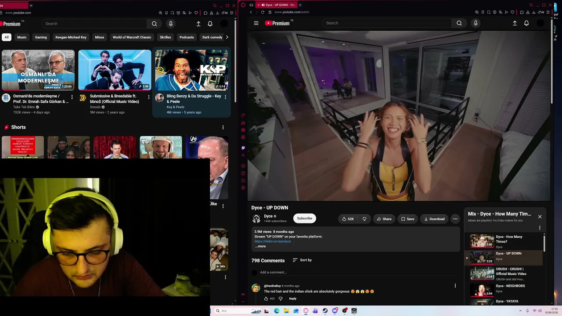This screenshot has height=316, width=562.
Task: Start voice search in the YouTube home window
Action: pos(171,24)
